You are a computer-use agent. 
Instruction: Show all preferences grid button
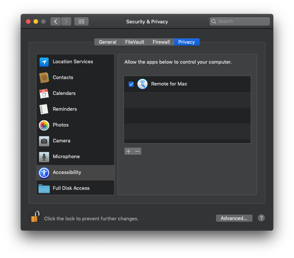[x=81, y=21]
